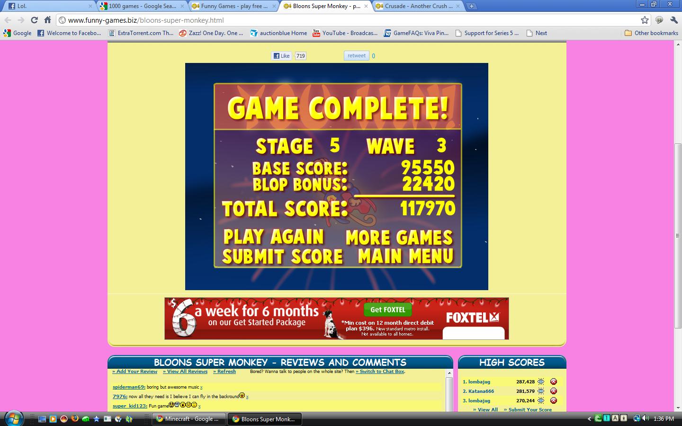
Task: Close the 1000 games Google Search tab
Action: click(182, 6)
